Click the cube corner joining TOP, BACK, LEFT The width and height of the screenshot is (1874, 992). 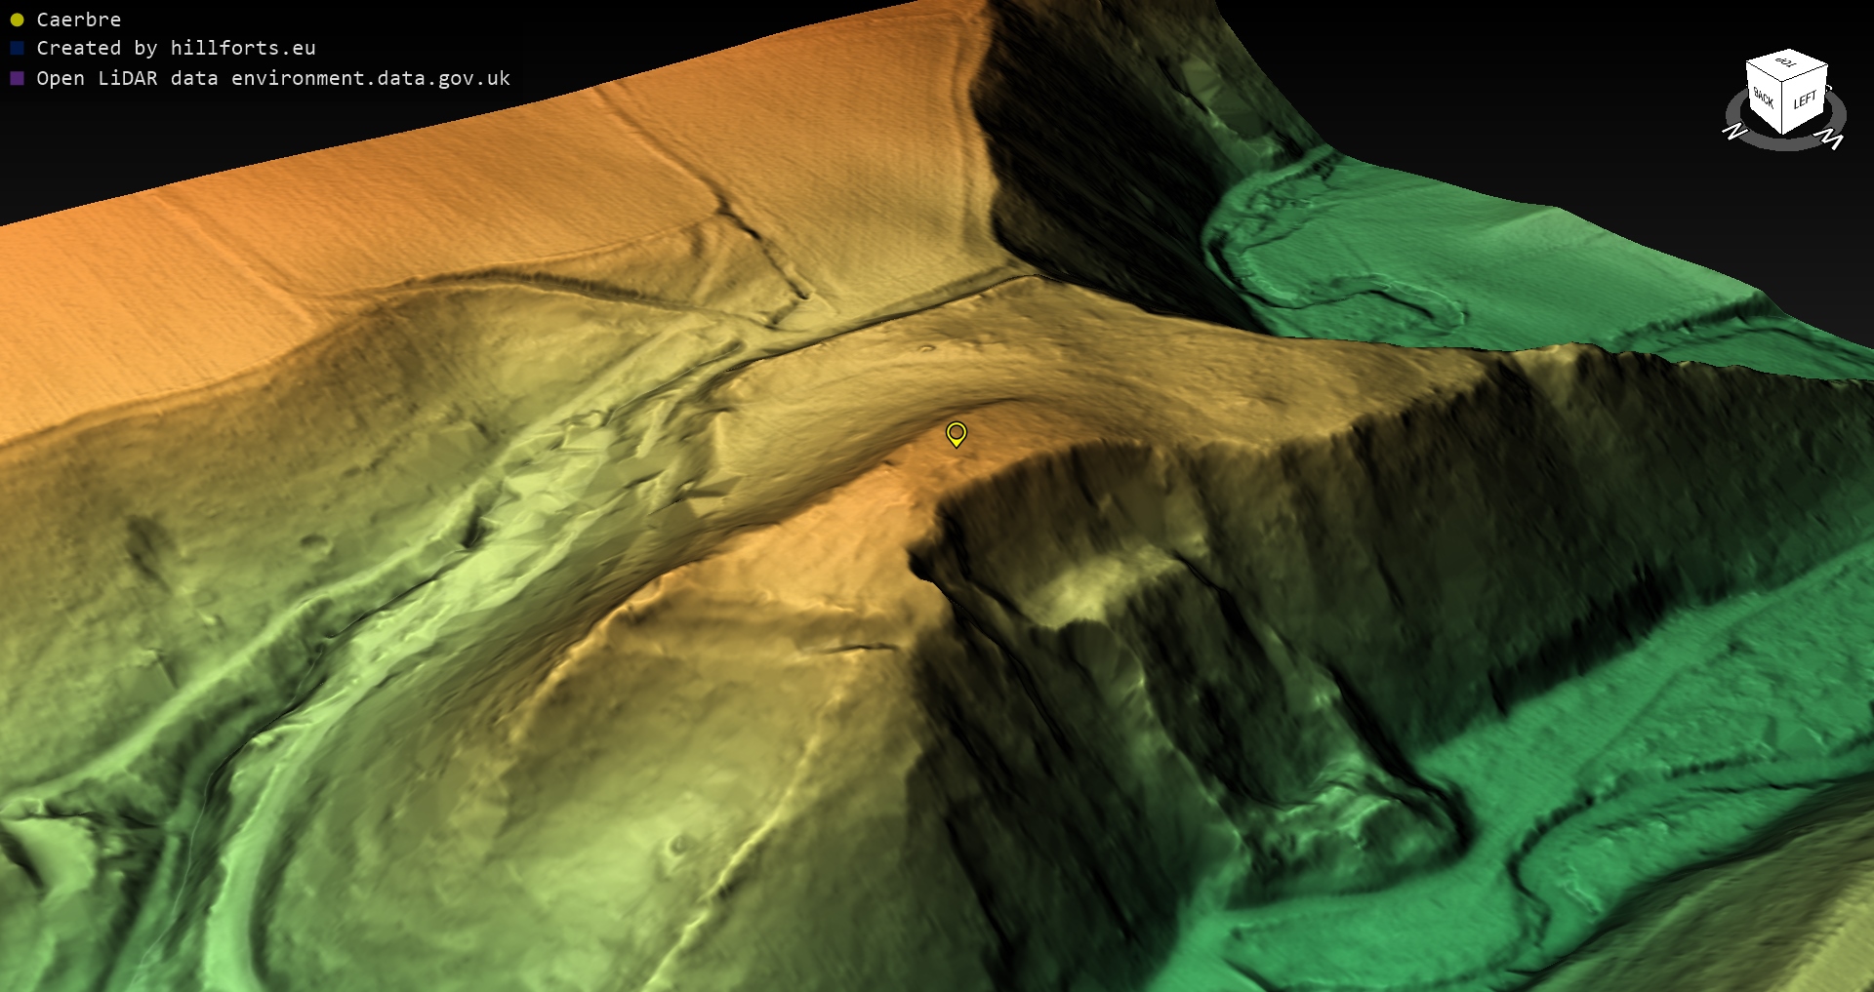point(1784,82)
